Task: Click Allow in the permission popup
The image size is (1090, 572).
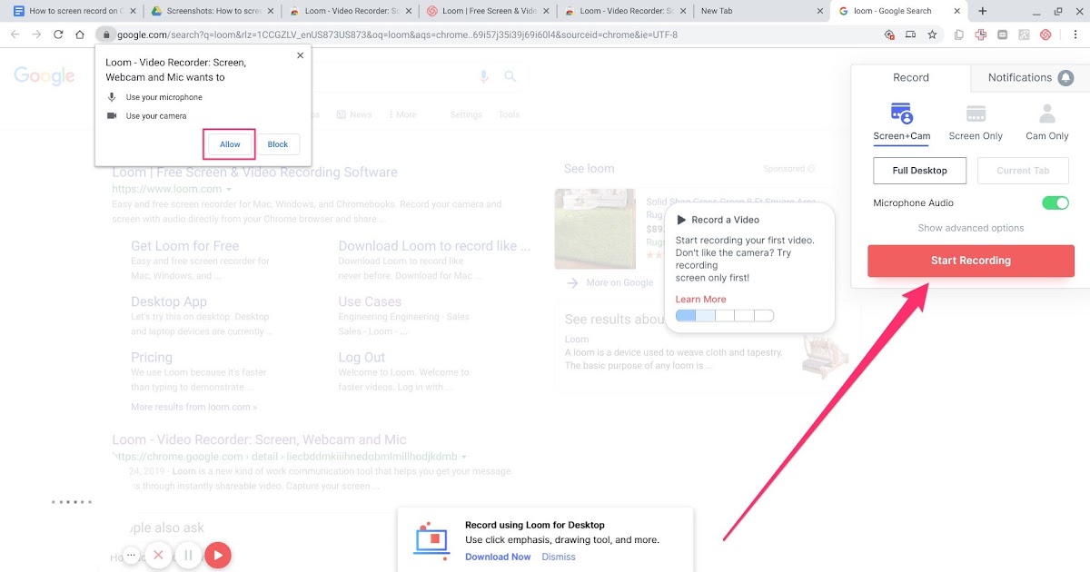Action: (x=230, y=144)
